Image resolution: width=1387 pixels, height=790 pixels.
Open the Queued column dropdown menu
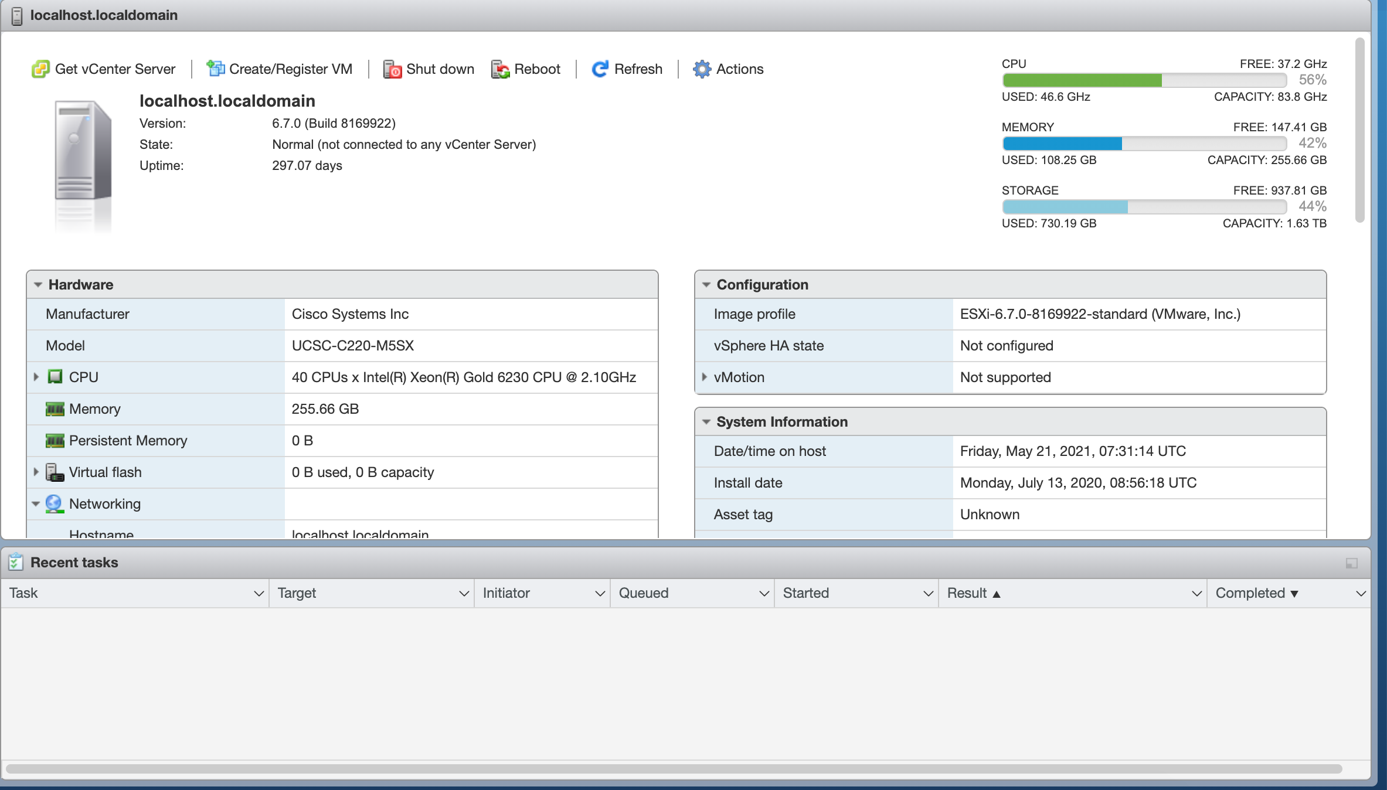[x=764, y=594]
